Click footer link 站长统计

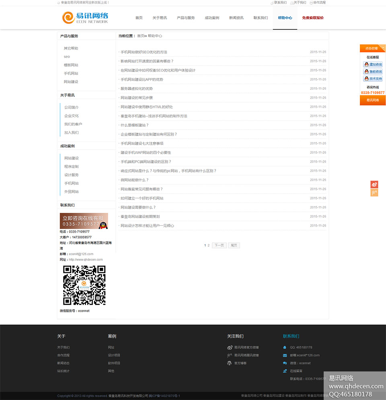coord(63,371)
